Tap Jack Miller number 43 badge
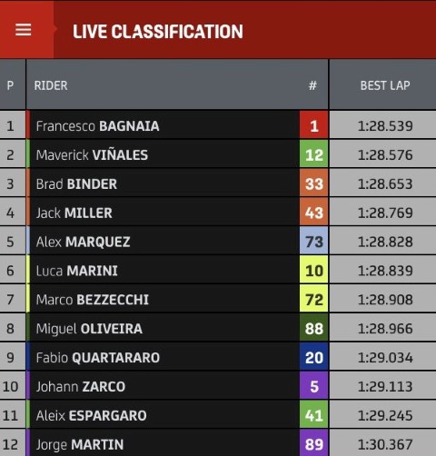 pos(313,213)
